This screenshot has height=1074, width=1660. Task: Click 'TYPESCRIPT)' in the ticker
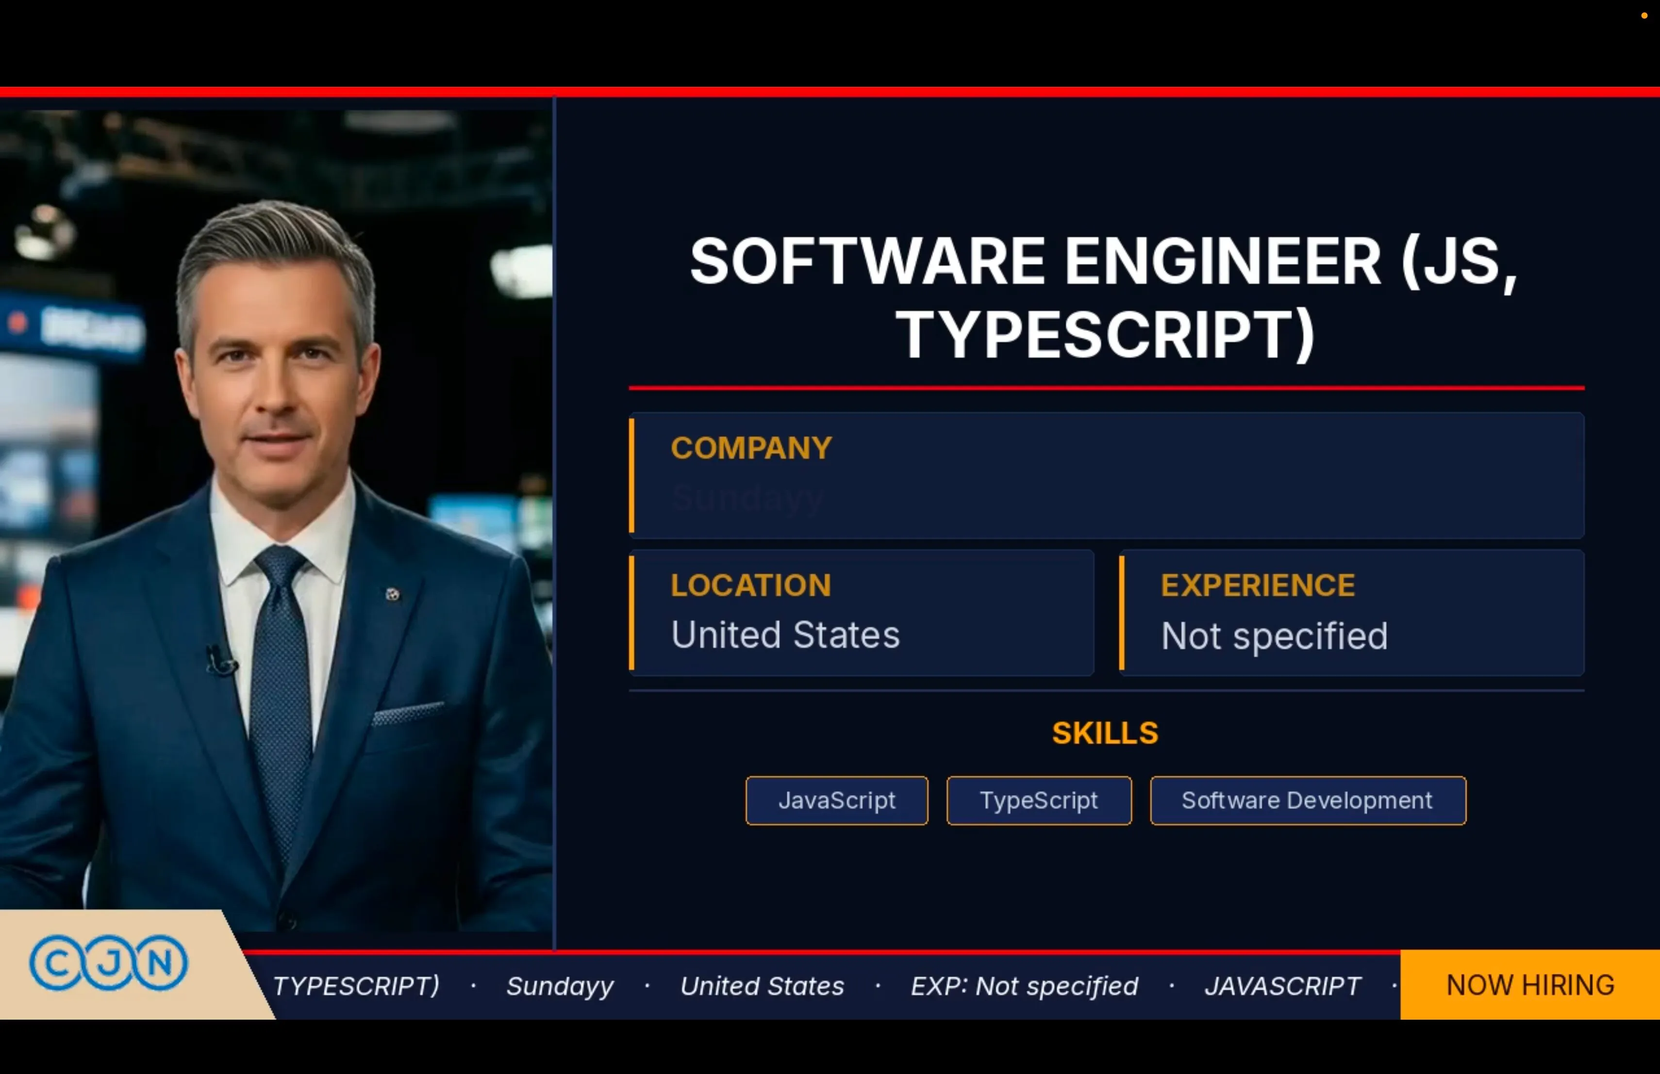tap(356, 986)
